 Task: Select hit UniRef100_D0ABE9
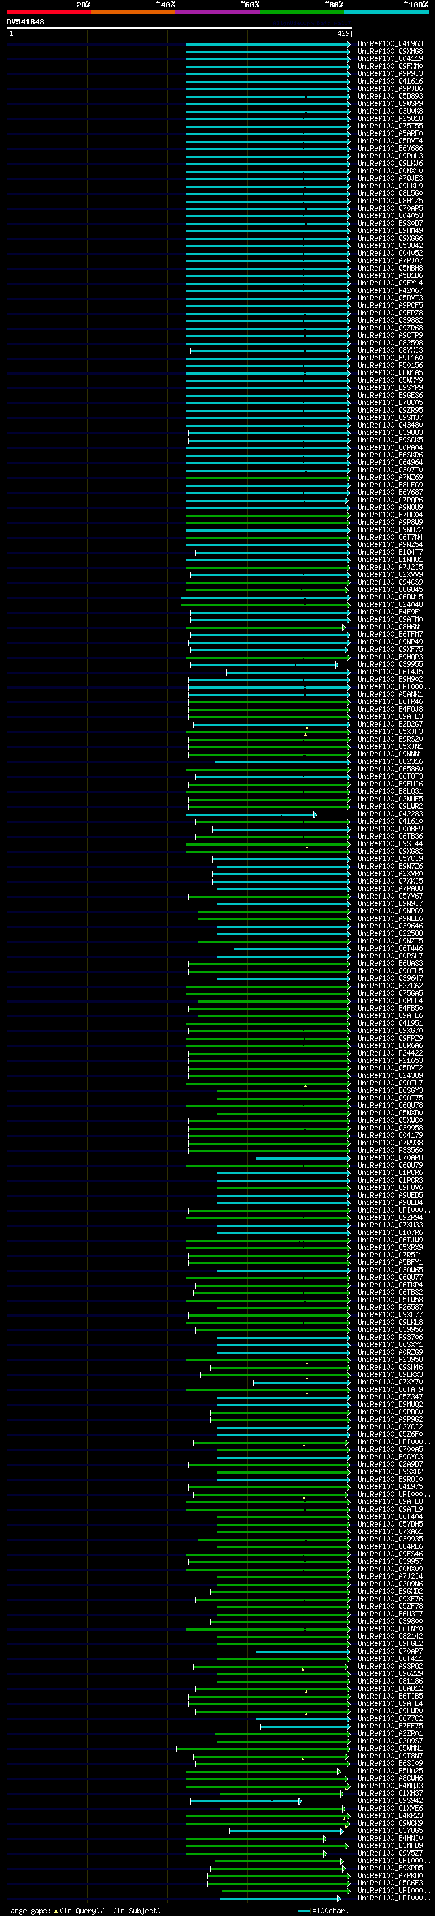390,829
